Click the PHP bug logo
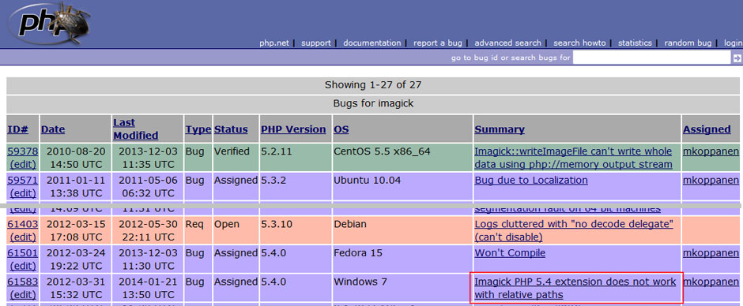 click(48, 23)
